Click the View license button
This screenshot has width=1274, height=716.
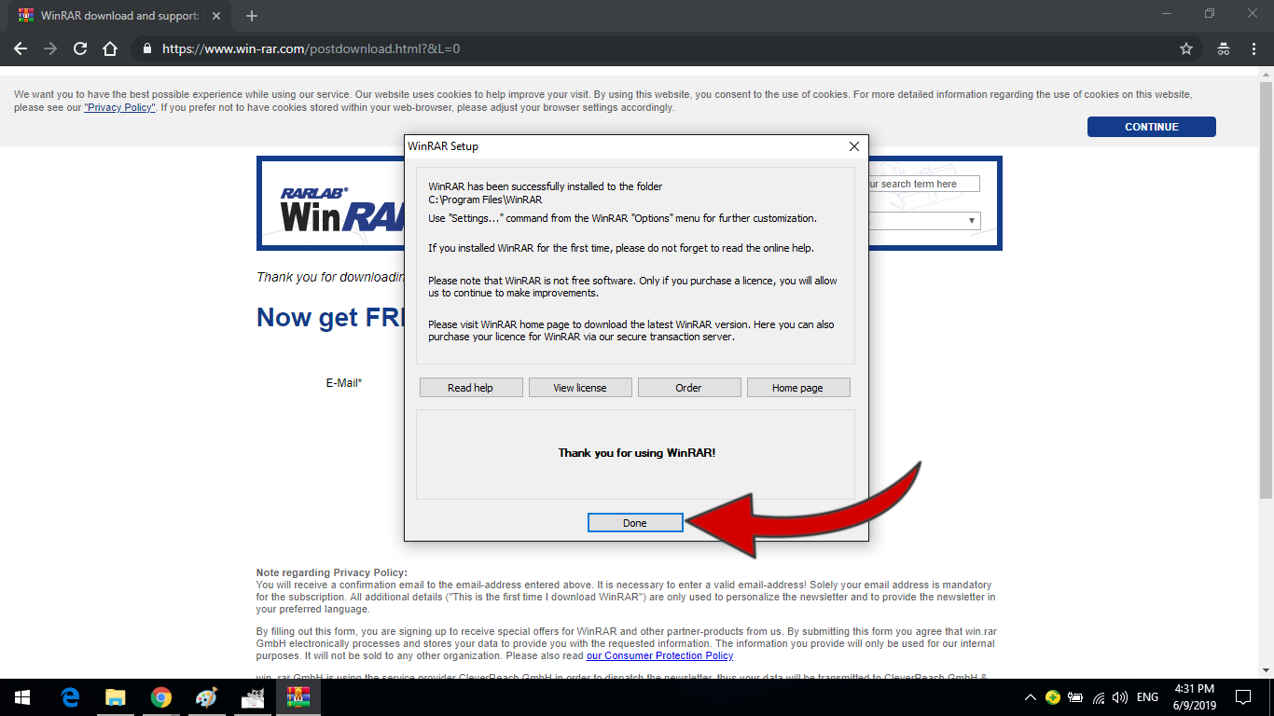pos(580,388)
